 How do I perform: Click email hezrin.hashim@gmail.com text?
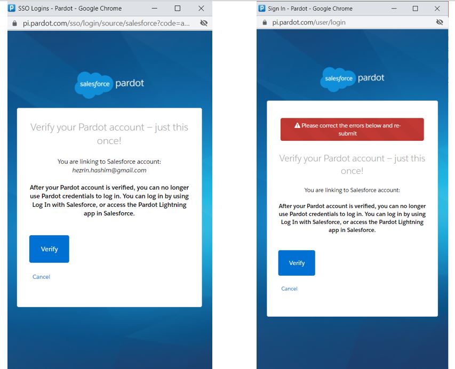[109, 170]
